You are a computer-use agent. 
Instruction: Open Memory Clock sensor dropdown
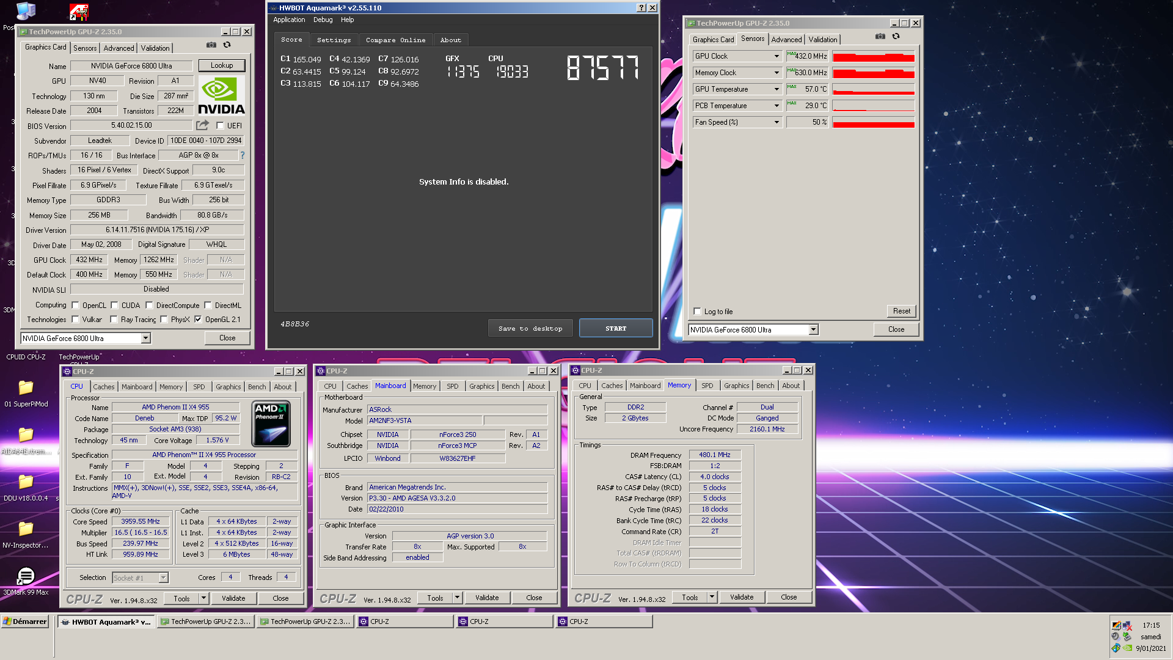[x=777, y=73]
